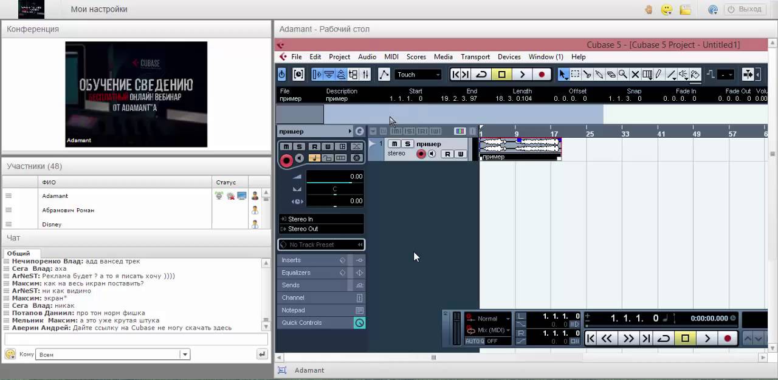
Task: Select audio event пример in timeline
Action: click(520, 149)
